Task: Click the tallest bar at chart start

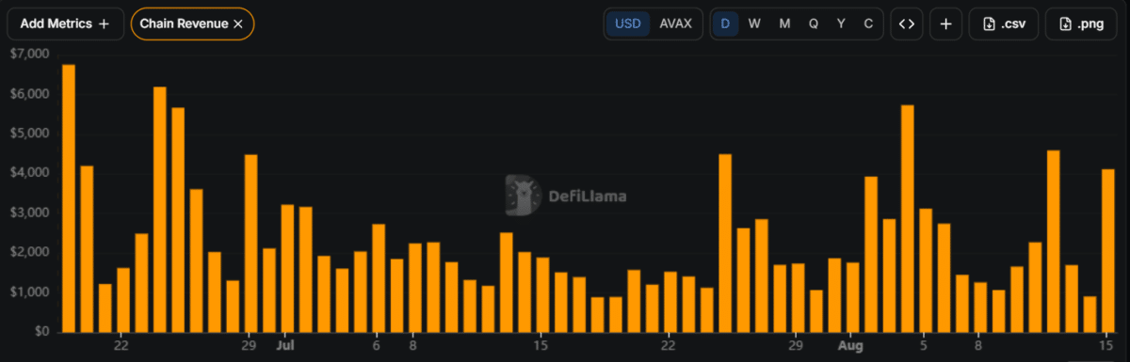Action: point(68,197)
